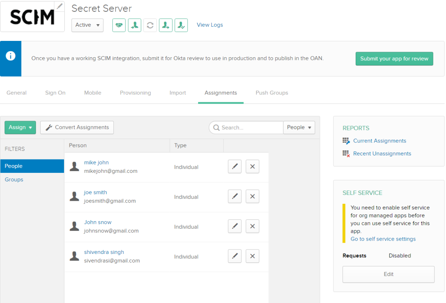Click the handshake icon beside the Active status
Image resolution: width=446 pixels, height=303 pixels.
click(x=119, y=25)
